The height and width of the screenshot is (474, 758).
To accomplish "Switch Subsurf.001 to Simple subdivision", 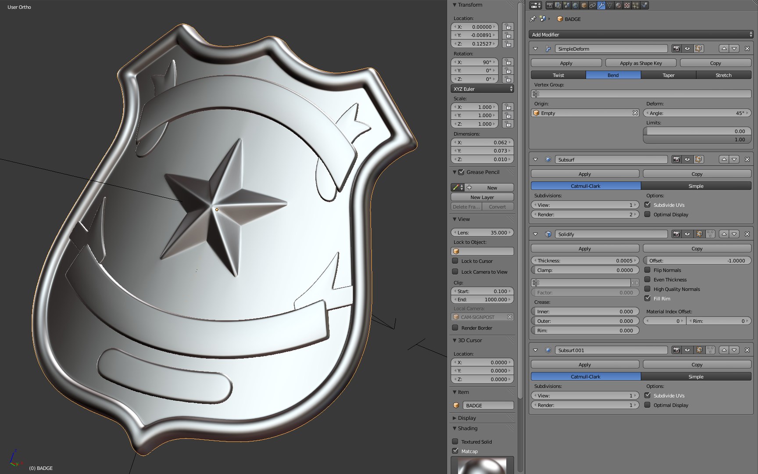I will [696, 377].
